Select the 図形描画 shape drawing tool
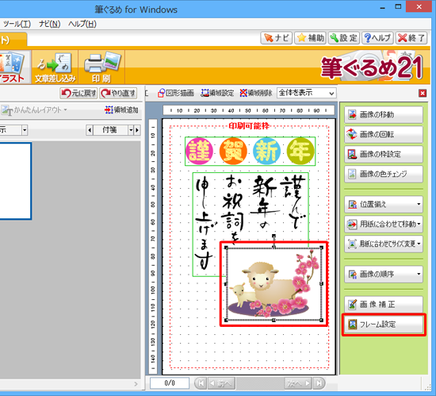The height and width of the screenshot is (396, 436). 176,93
